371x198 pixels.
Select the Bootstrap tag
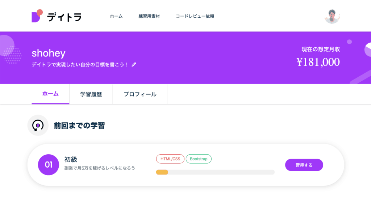[x=199, y=159]
